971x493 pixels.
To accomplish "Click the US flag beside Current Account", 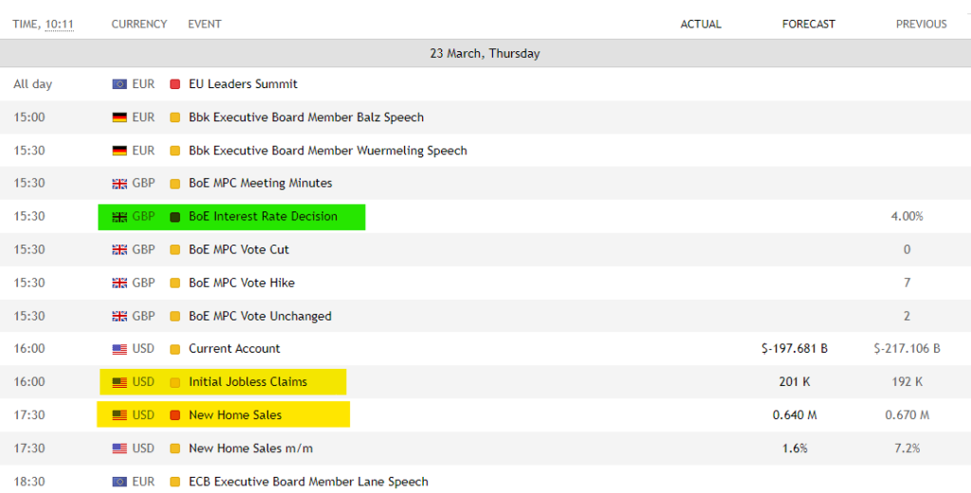I will pyautogui.click(x=119, y=349).
